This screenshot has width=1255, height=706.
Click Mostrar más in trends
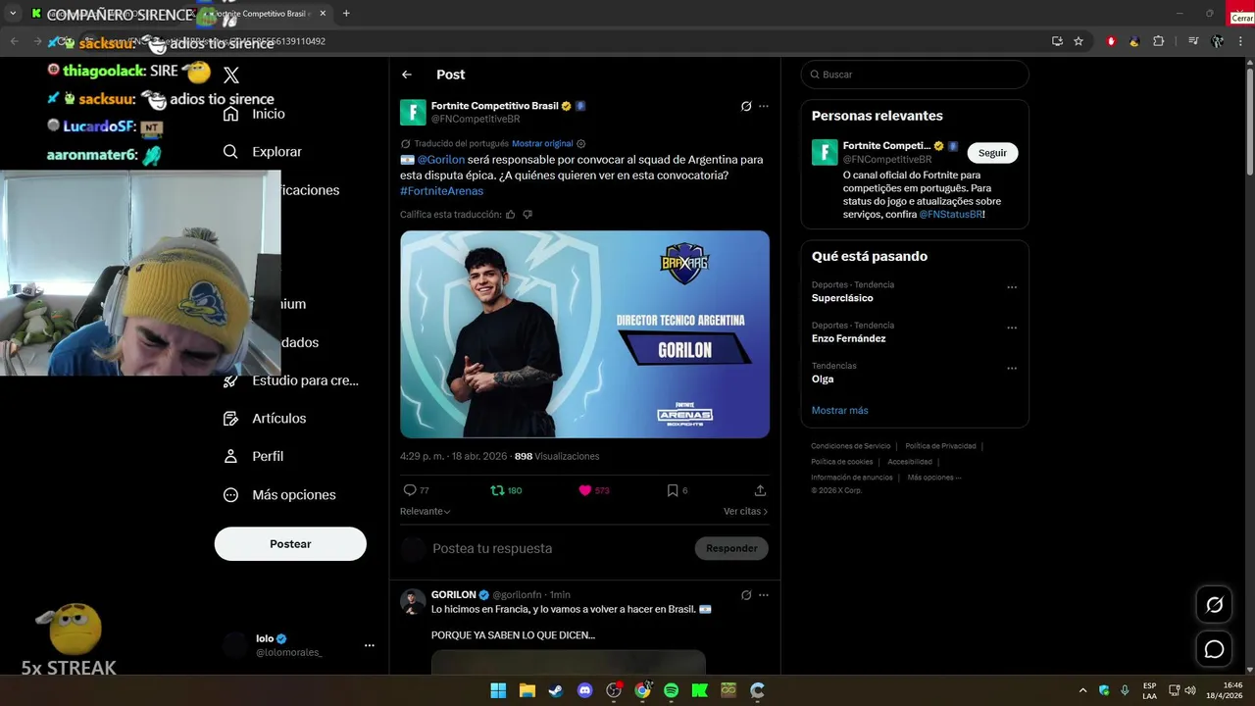tap(840, 411)
